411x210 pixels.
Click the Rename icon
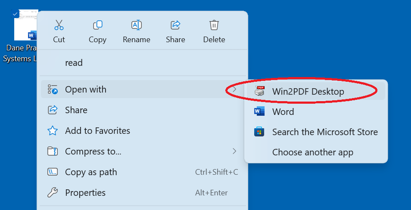pyautogui.click(x=137, y=25)
